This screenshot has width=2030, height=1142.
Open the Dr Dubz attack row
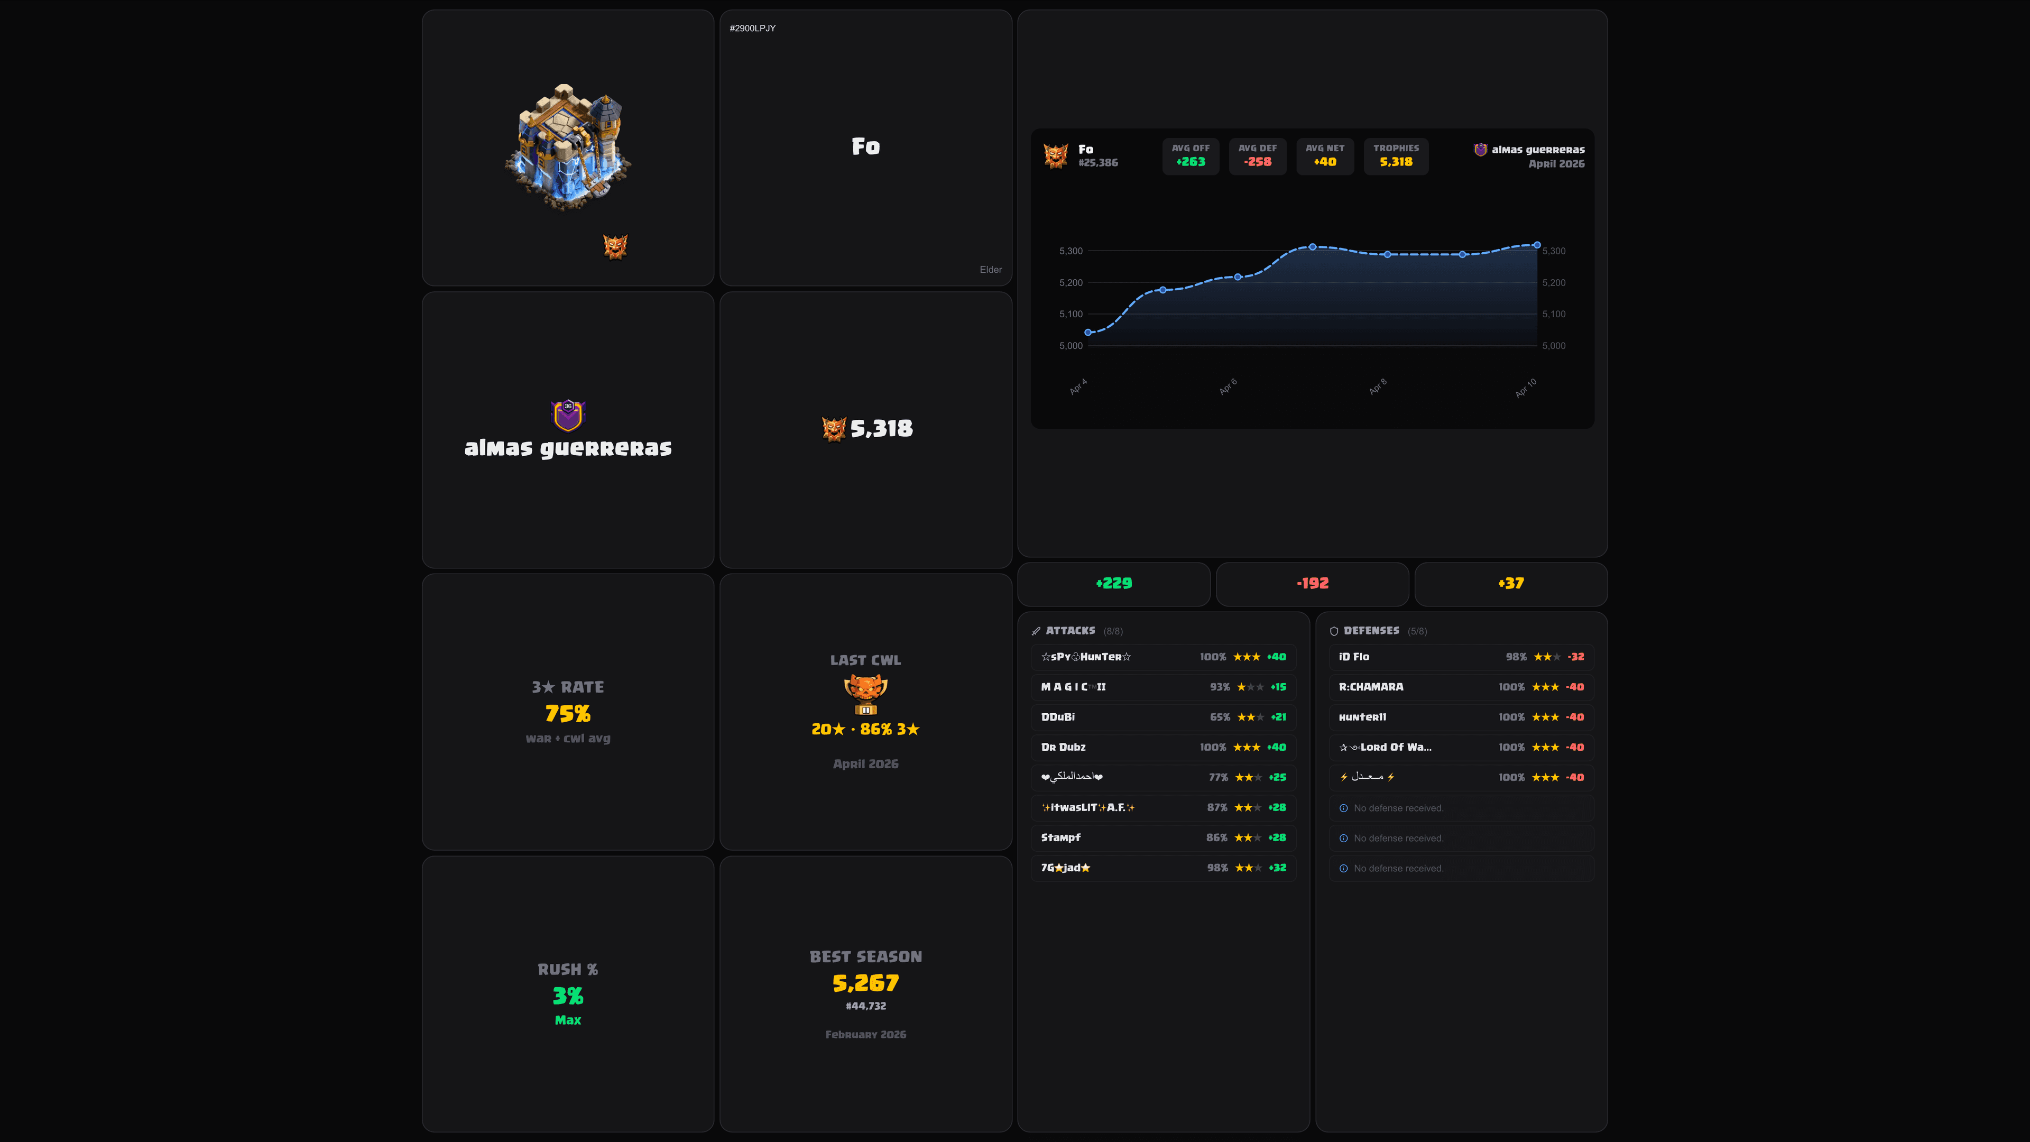pyautogui.click(x=1163, y=747)
